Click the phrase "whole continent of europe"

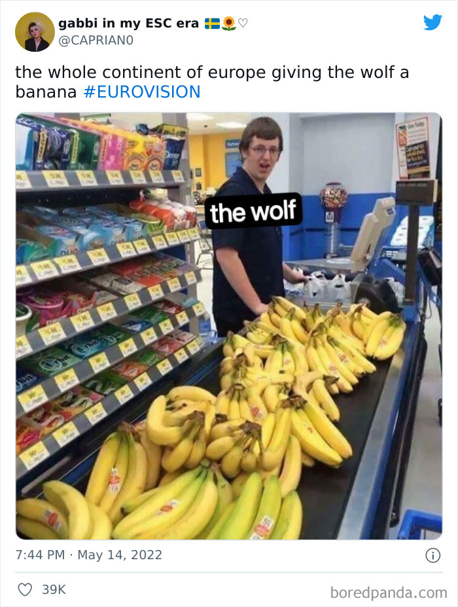157,73
